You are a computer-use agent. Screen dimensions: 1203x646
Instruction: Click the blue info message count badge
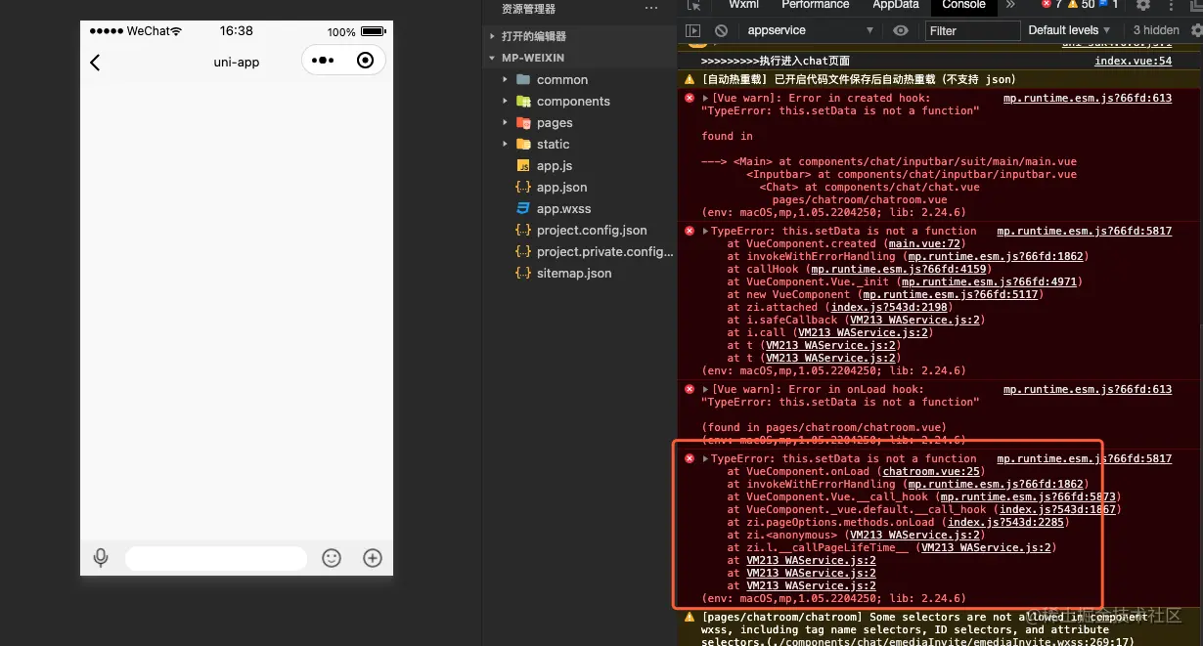tap(1110, 5)
